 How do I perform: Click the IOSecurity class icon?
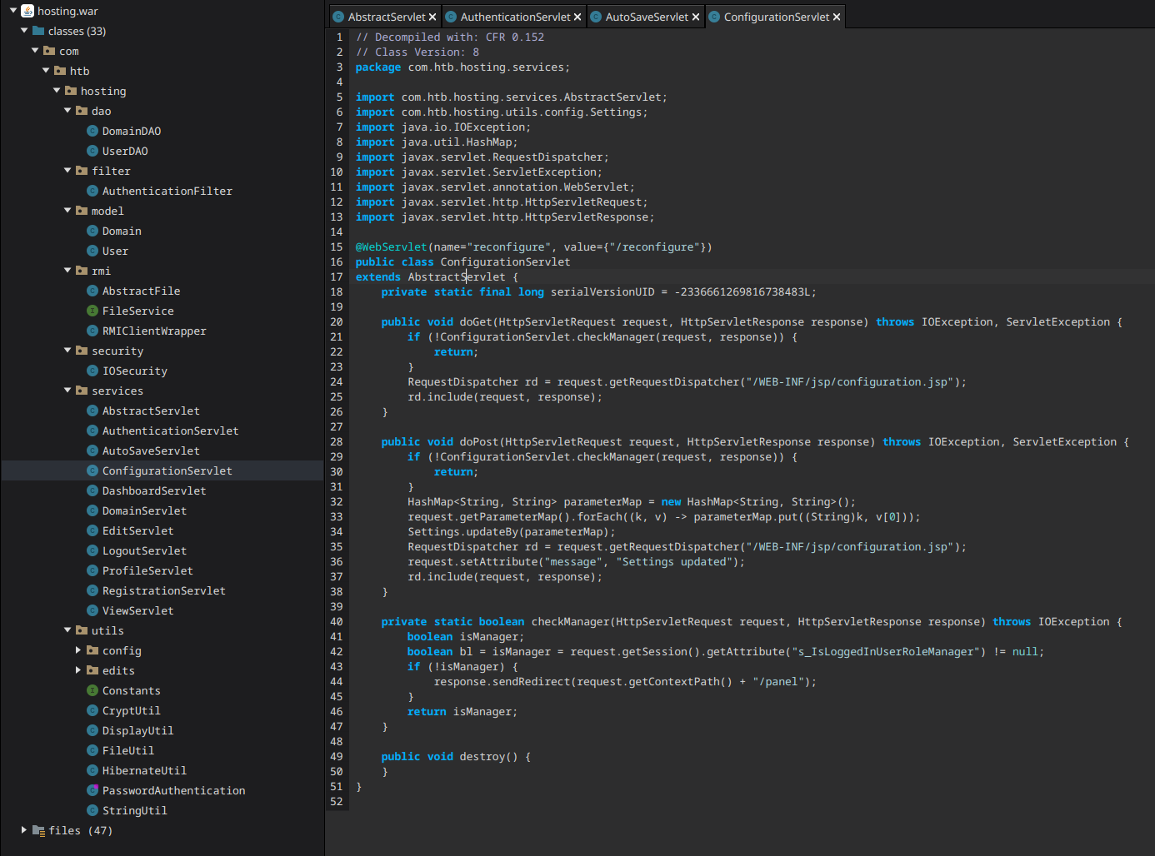(x=92, y=371)
